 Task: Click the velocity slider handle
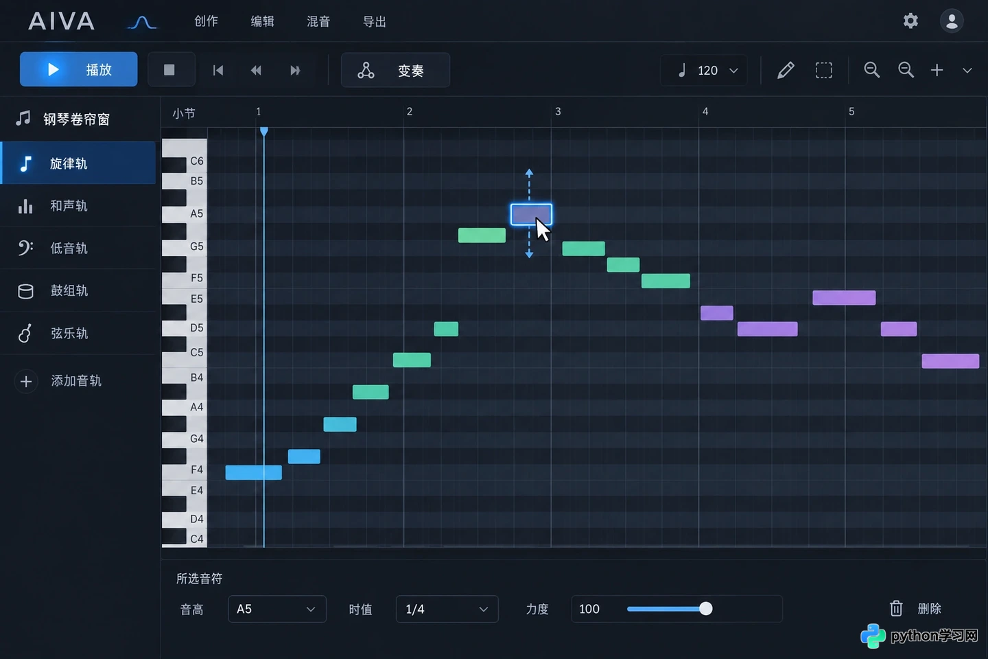[x=705, y=609]
